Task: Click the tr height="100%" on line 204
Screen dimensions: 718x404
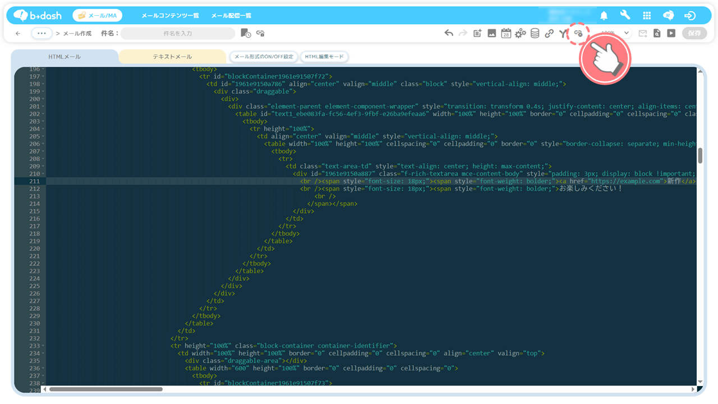Action: pyautogui.click(x=282, y=129)
